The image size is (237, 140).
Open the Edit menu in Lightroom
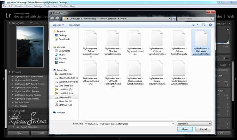11,6
